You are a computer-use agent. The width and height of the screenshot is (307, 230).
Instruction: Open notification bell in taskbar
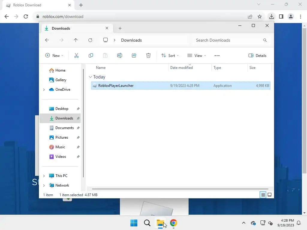299,223
